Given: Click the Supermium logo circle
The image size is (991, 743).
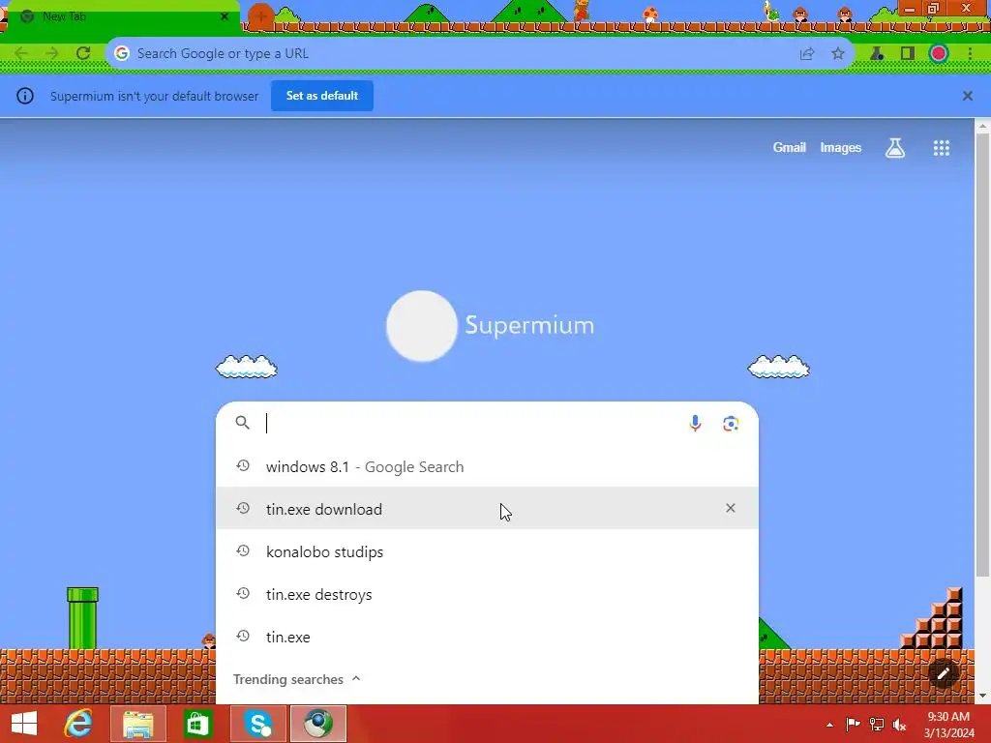Looking at the screenshot, I should pyautogui.click(x=422, y=326).
